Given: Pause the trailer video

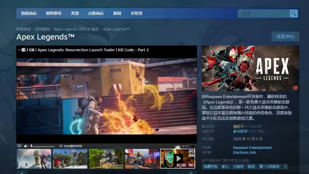Looking at the screenshot, I should point(19,146).
